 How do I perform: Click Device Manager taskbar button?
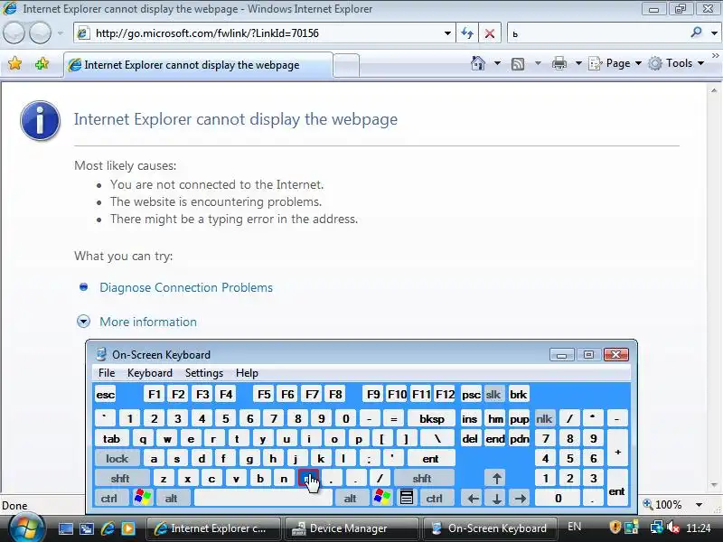pos(351,528)
